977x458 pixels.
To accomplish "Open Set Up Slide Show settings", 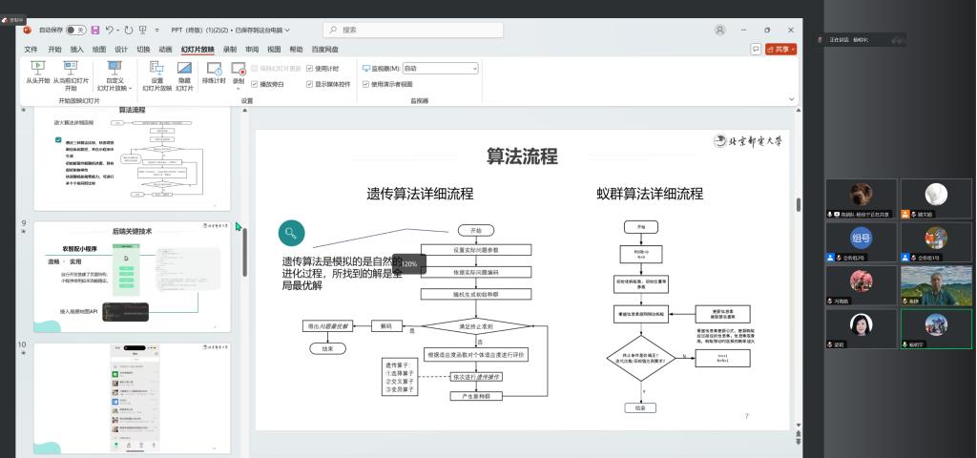I will pos(157,75).
